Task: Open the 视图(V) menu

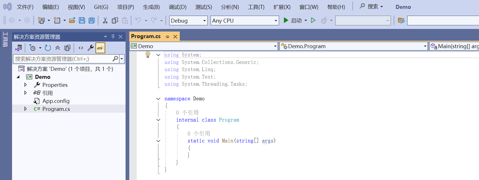Action: click(x=77, y=7)
